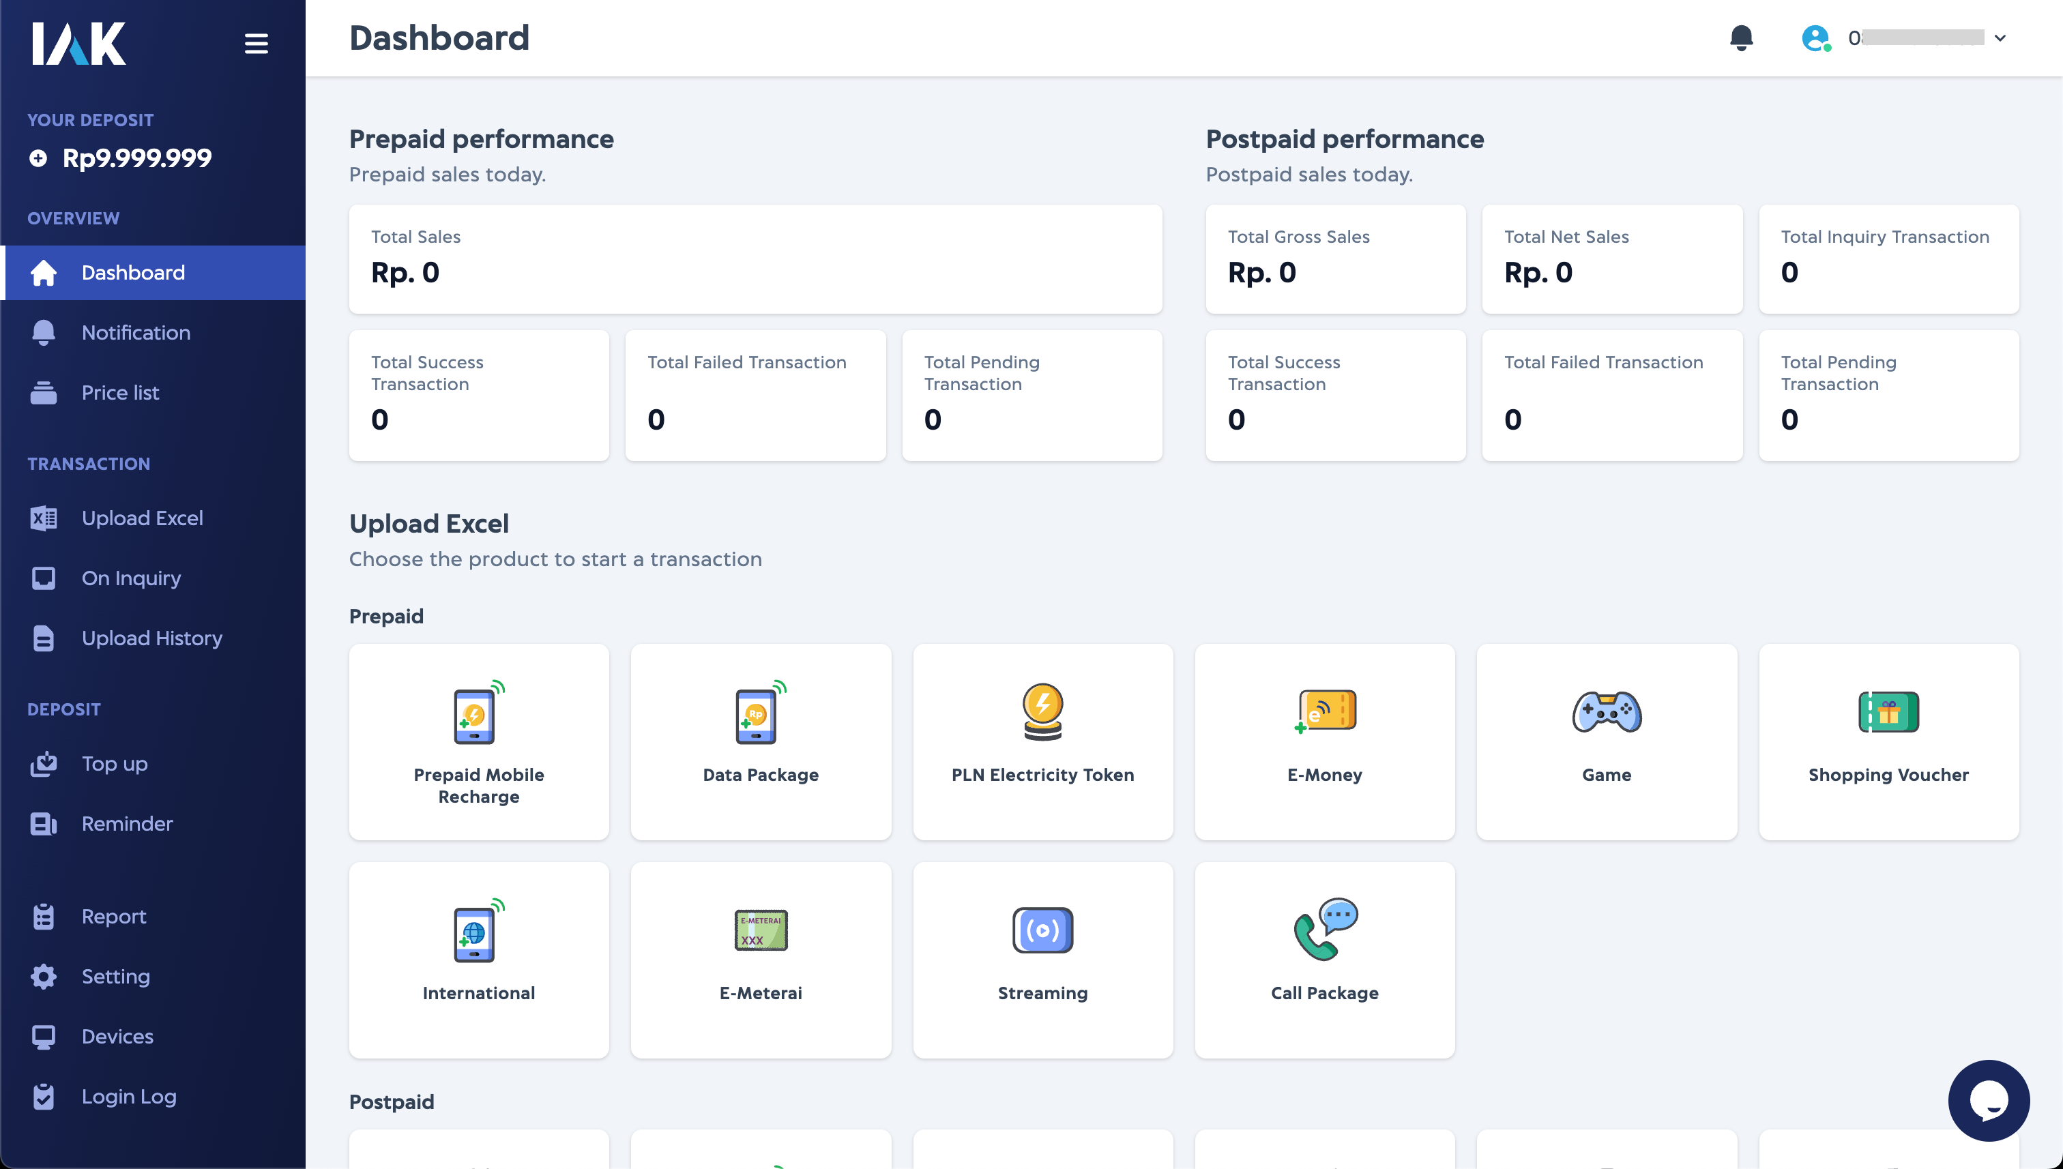
Task: Open On Inquiry menu item
Action: [x=153, y=578]
